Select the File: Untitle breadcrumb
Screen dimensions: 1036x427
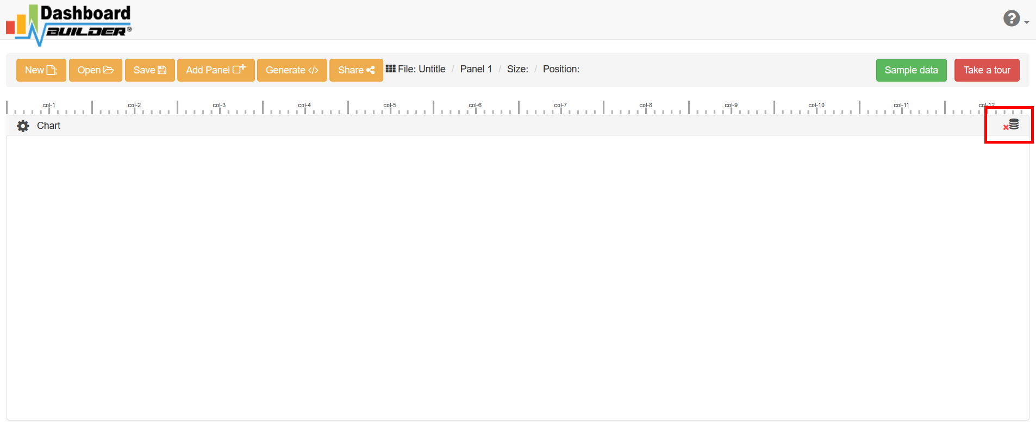pos(421,69)
